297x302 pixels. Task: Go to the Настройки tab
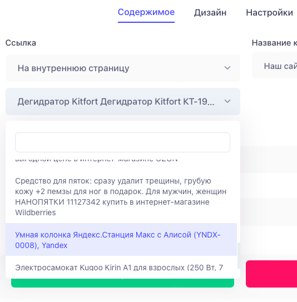coord(269,13)
